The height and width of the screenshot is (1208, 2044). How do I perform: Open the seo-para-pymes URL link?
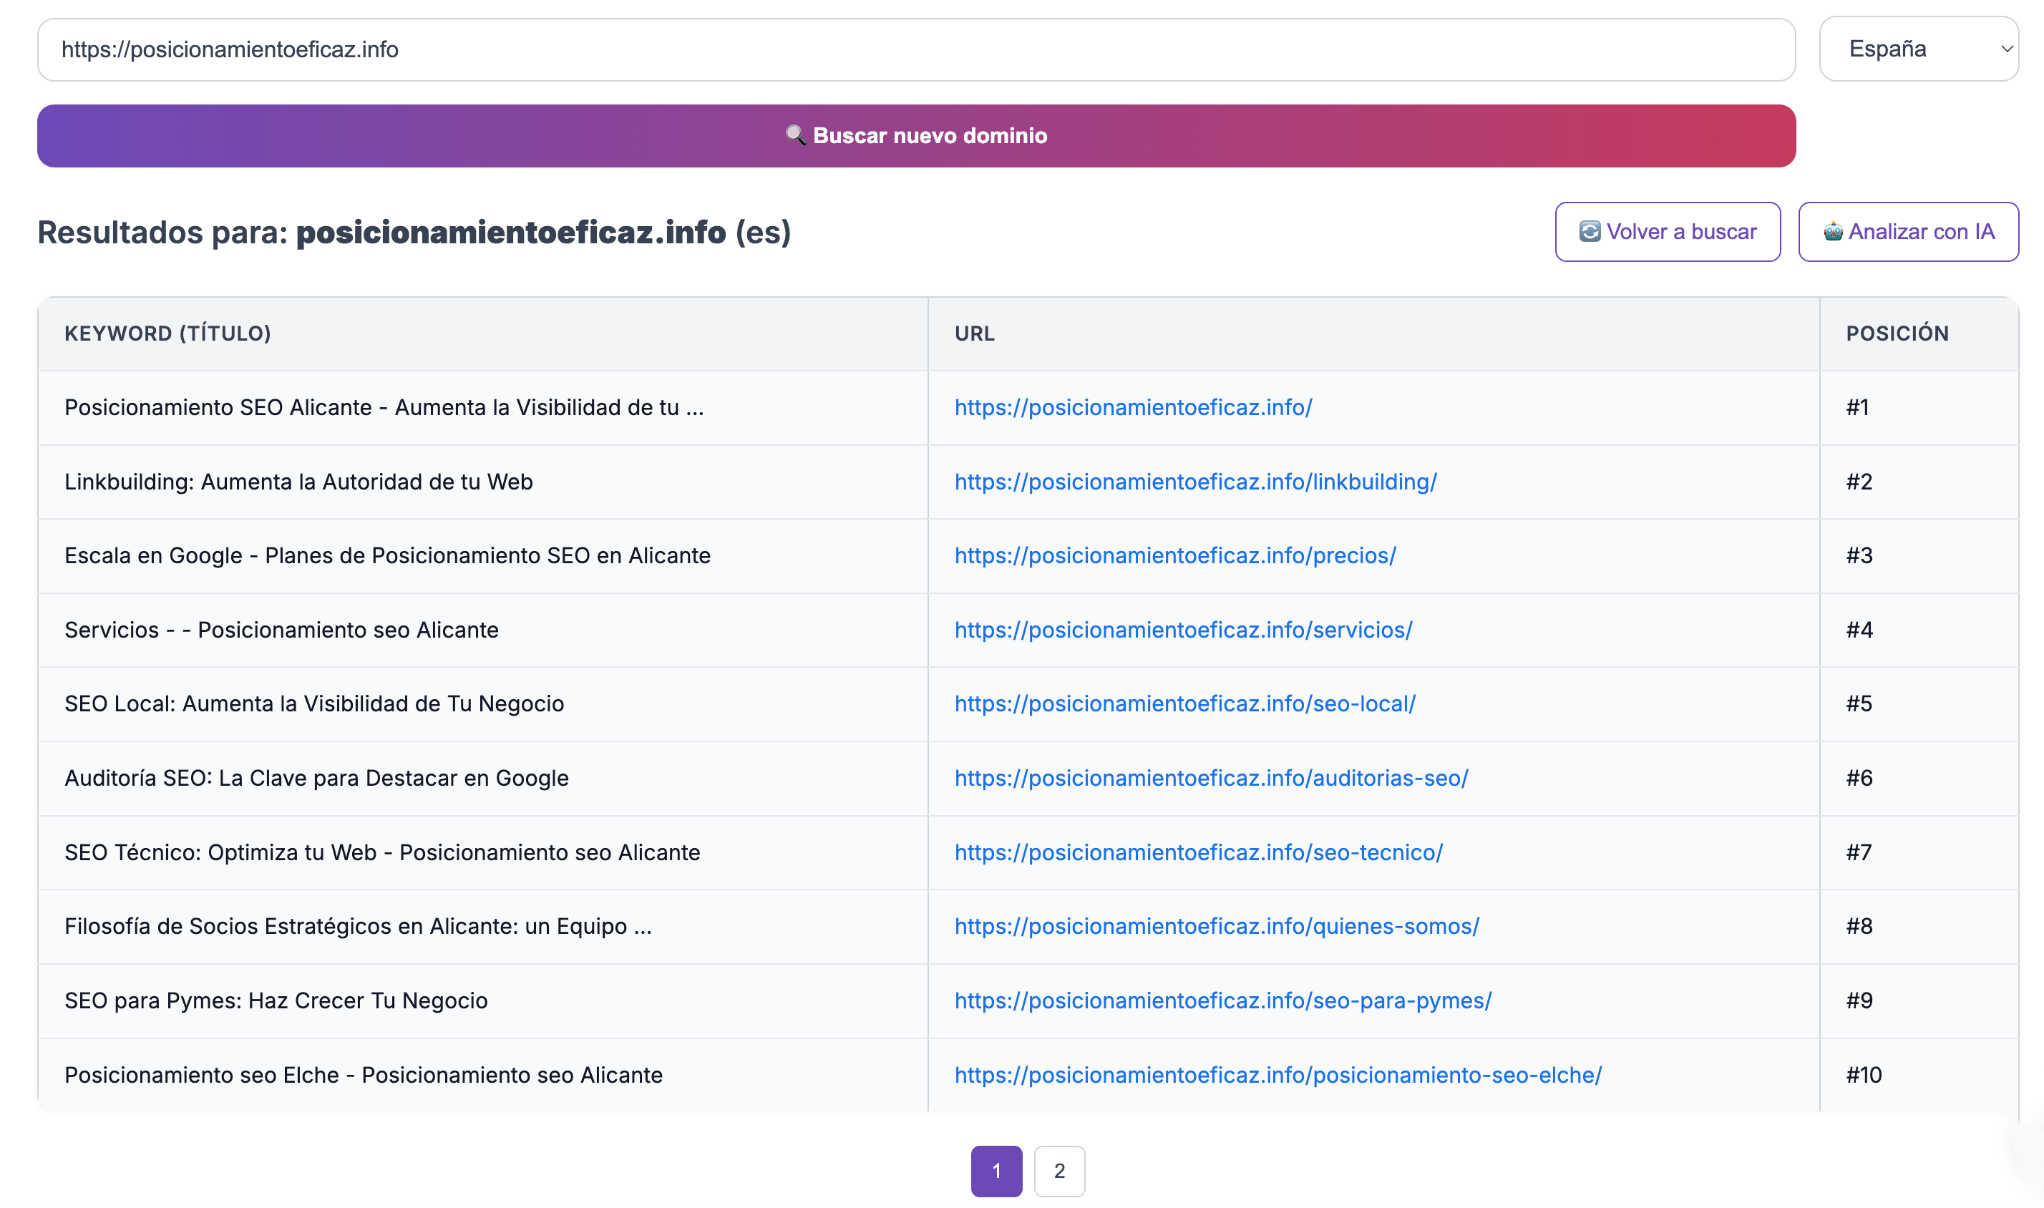[1222, 1000]
